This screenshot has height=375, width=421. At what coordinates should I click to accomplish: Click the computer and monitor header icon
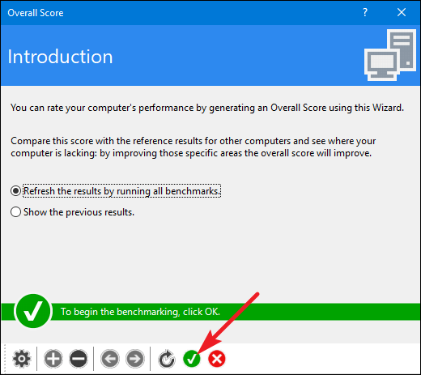390,55
